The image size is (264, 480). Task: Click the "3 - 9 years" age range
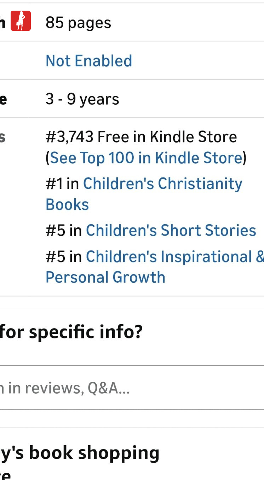[82, 99]
